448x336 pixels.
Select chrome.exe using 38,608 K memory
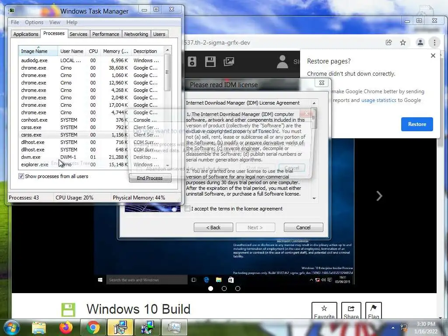(91, 68)
